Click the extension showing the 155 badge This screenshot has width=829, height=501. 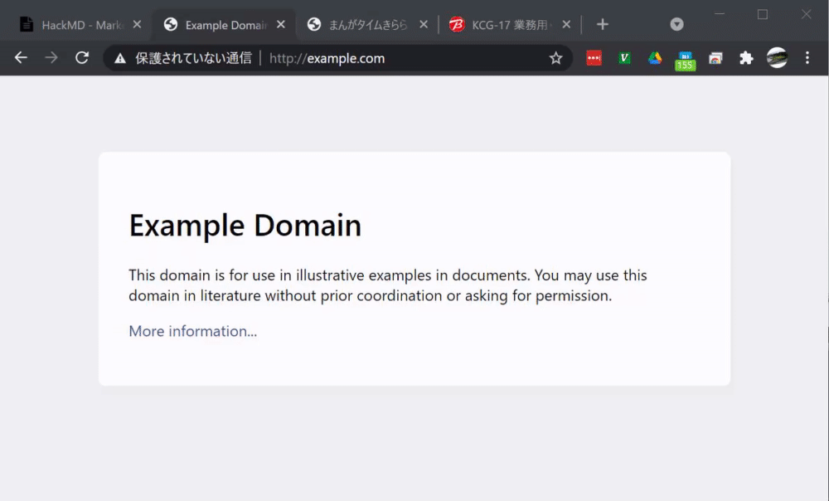[x=685, y=58]
